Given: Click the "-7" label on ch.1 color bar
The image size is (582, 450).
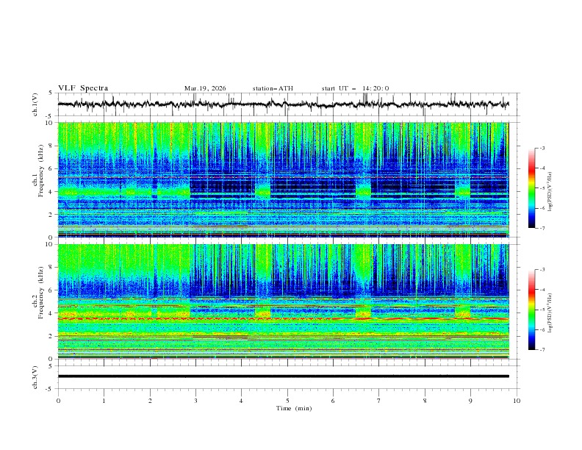Looking at the screenshot, I should pyautogui.click(x=542, y=228).
